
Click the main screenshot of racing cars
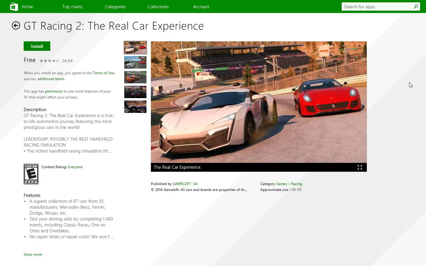pos(259,102)
